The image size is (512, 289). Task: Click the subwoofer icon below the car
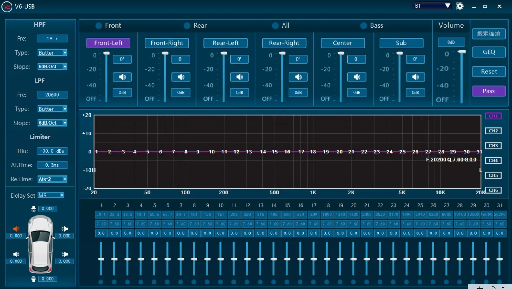pyautogui.click(x=33, y=279)
